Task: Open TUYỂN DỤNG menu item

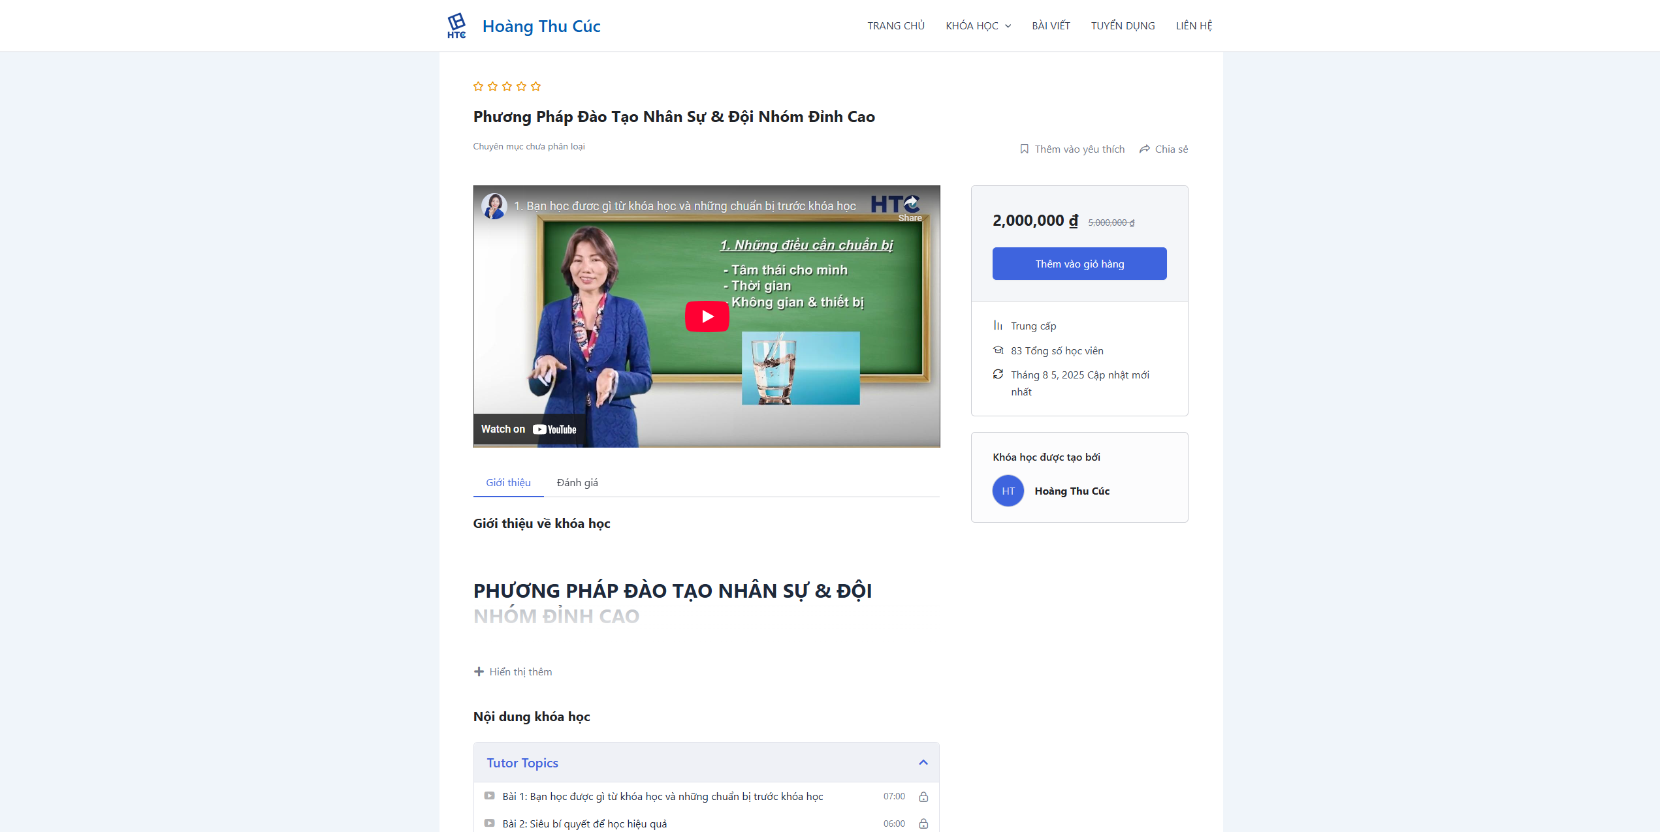Action: click(x=1123, y=25)
